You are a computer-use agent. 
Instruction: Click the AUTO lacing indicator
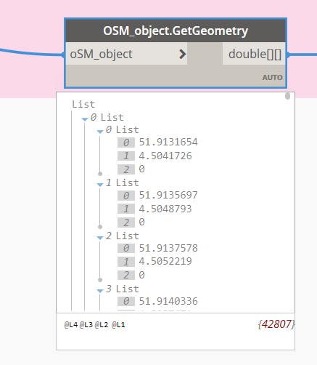tap(273, 78)
